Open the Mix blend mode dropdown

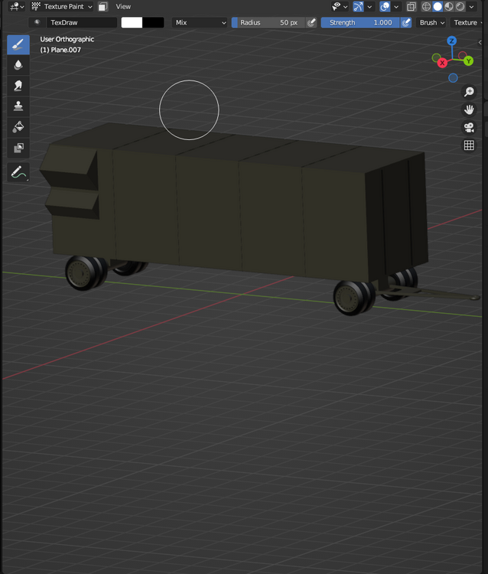[x=200, y=22]
